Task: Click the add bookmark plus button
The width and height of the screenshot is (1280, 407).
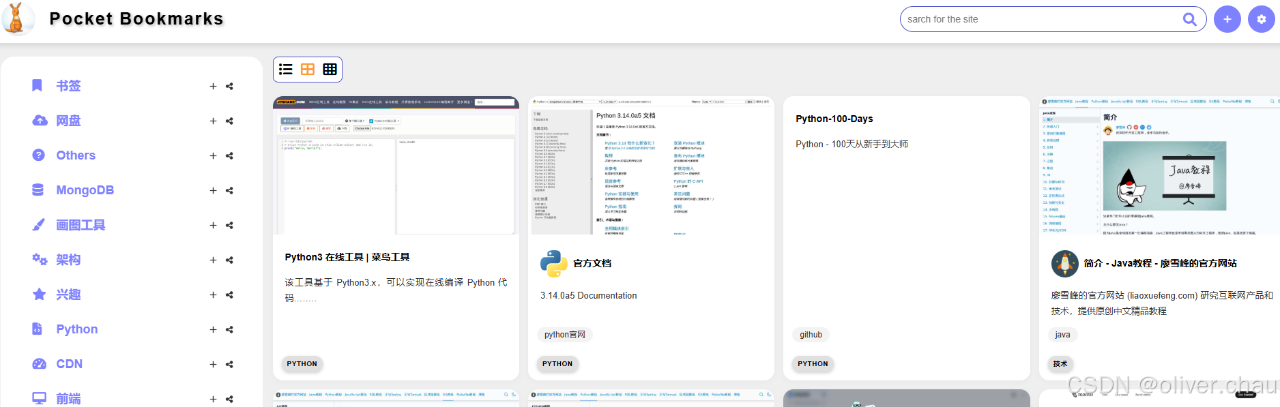Action: pyautogui.click(x=1227, y=19)
